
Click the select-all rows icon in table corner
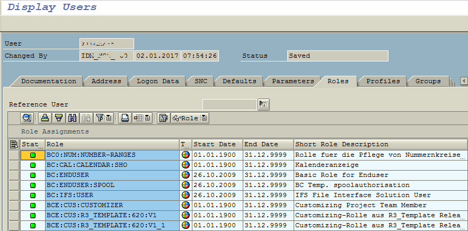pyautogui.click(x=14, y=145)
